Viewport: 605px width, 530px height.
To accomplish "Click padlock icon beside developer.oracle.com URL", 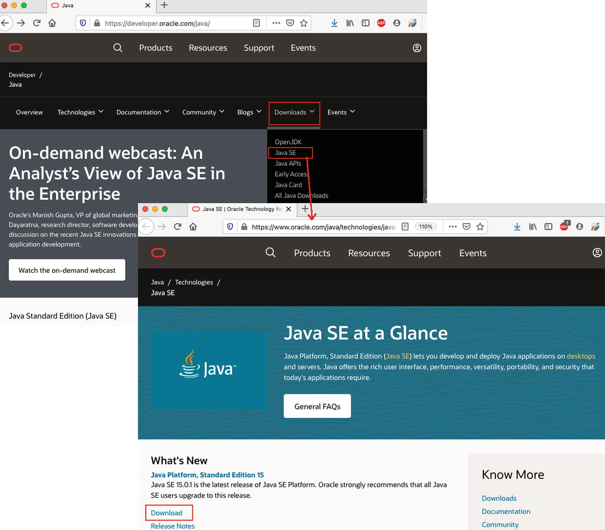I will 97,23.
